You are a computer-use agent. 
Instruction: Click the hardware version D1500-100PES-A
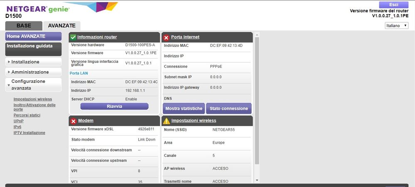point(140,45)
